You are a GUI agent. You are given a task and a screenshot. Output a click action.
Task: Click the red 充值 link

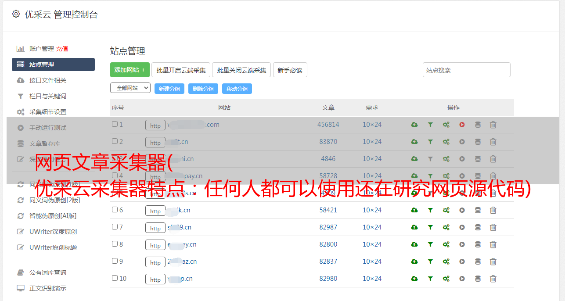pyautogui.click(x=62, y=49)
